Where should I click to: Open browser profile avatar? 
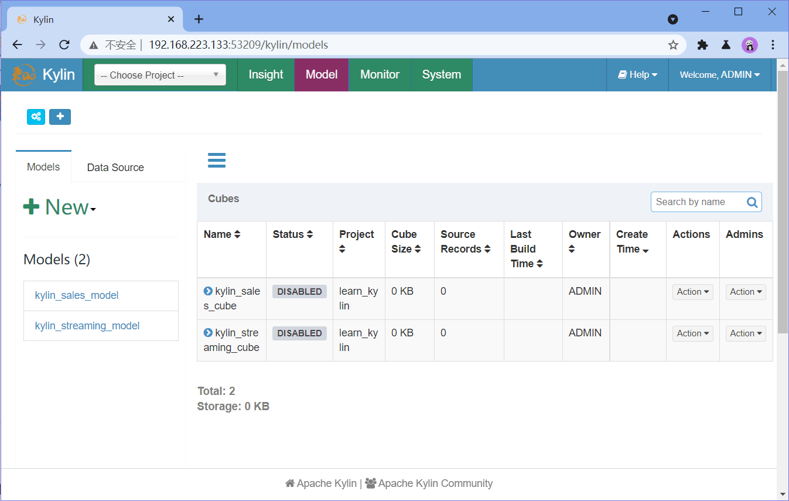[750, 45]
